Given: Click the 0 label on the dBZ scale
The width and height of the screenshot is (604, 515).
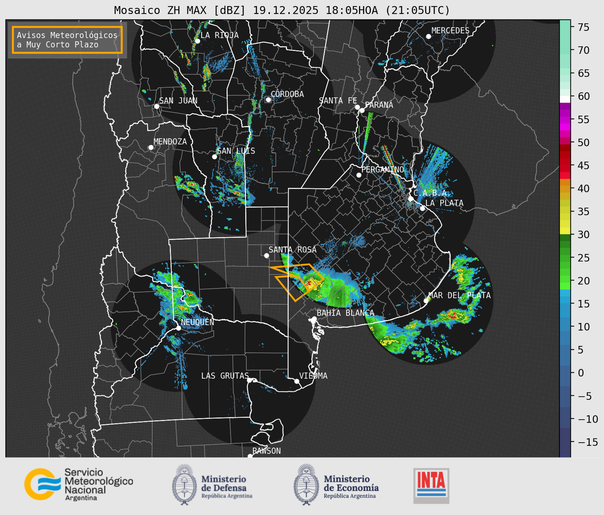Looking at the screenshot, I should pyautogui.click(x=581, y=373).
